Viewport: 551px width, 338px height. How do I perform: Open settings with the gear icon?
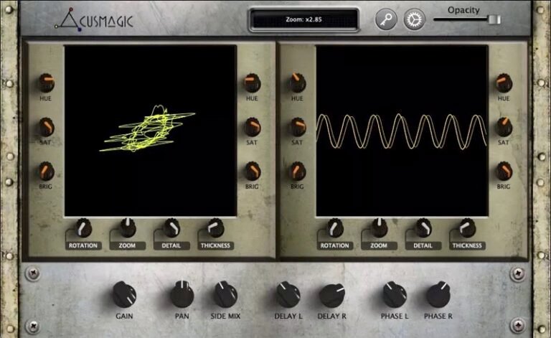pyautogui.click(x=414, y=19)
